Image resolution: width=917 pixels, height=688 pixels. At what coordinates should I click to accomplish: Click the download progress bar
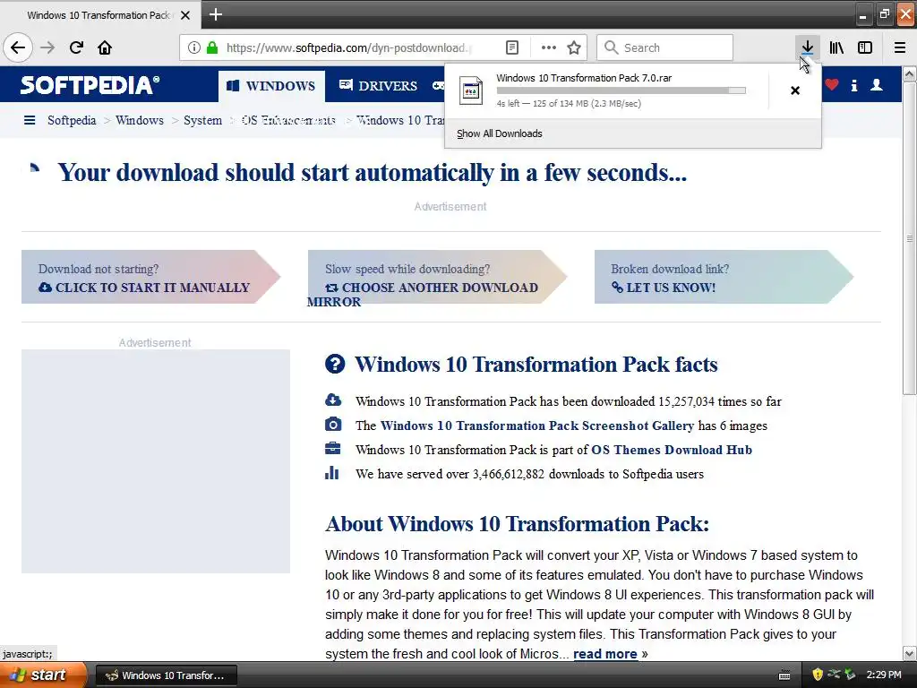[x=621, y=90]
